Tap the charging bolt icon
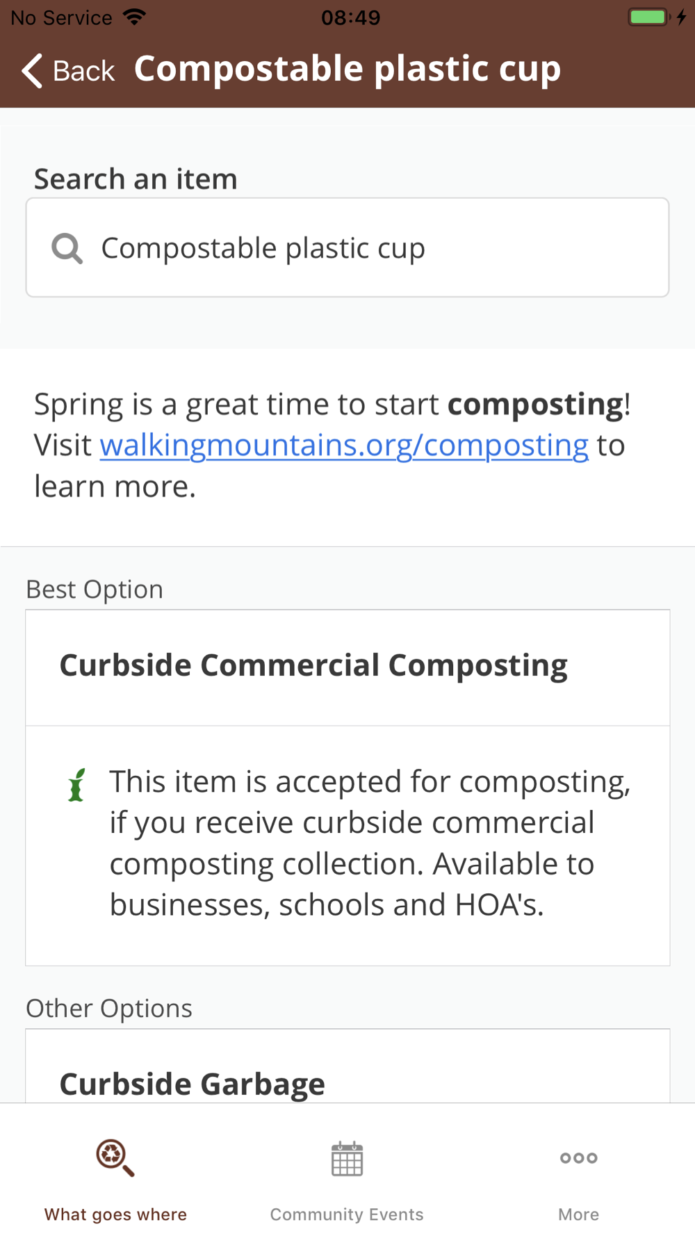This screenshot has width=695, height=1236. [682, 17]
